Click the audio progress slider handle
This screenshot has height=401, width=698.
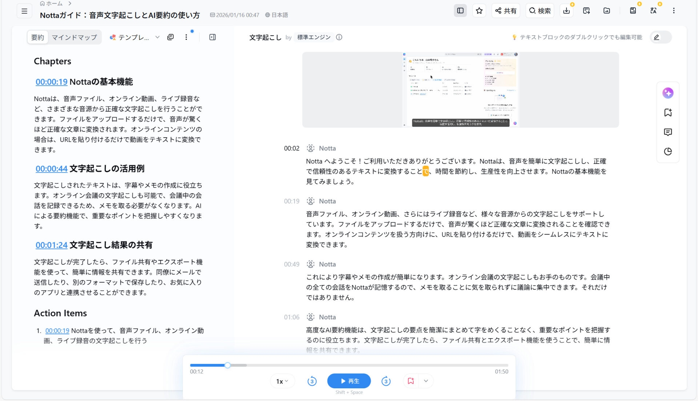228,365
